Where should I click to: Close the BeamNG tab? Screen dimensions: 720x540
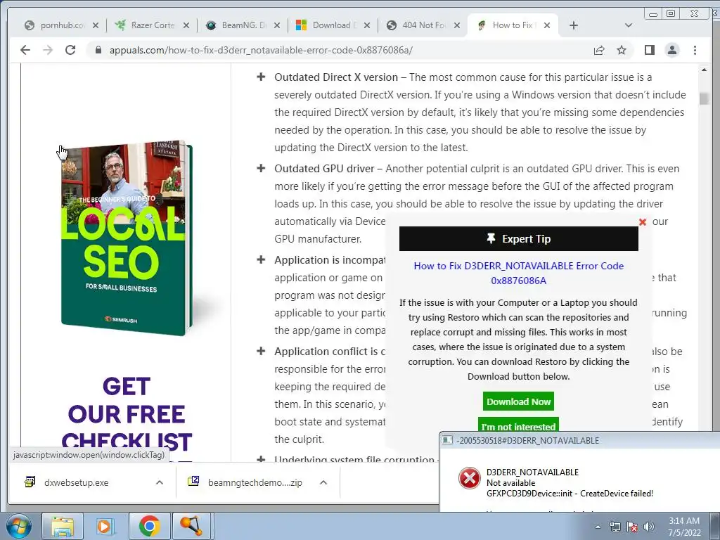click(277, 25)
